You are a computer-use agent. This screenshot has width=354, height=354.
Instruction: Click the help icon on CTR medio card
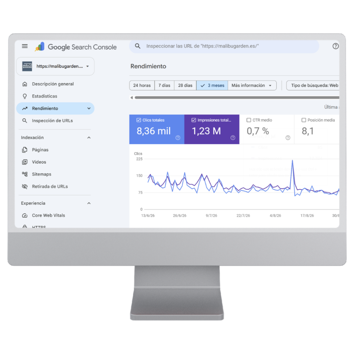[288, 138]
